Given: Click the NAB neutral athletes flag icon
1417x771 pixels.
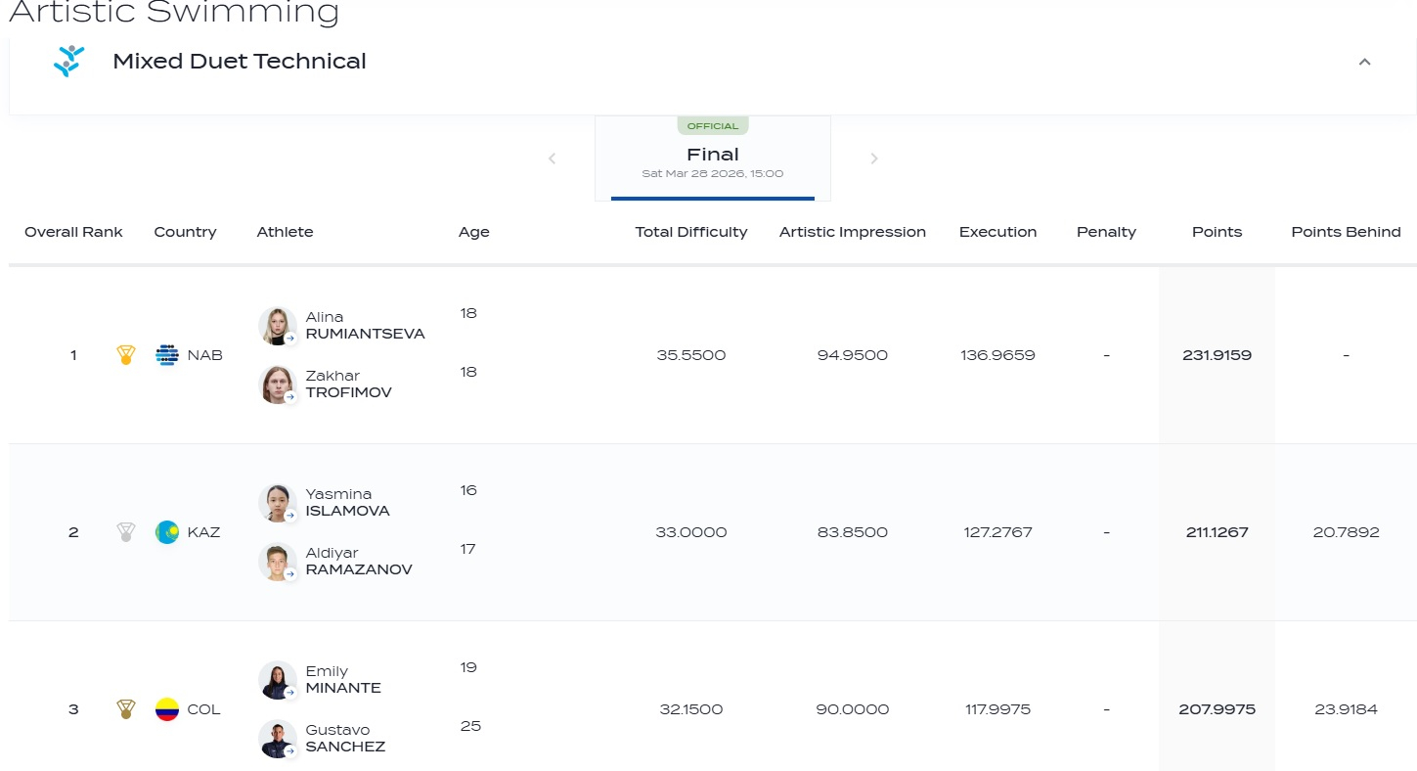Looking at the screenshot, I should tap(167, 355).
